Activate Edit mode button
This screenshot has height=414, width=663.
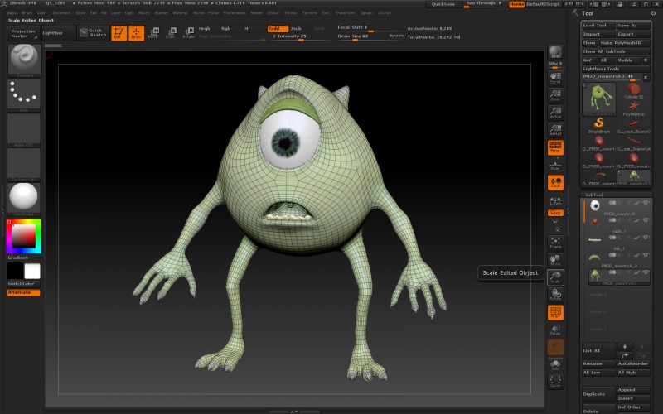click(117, 33)
